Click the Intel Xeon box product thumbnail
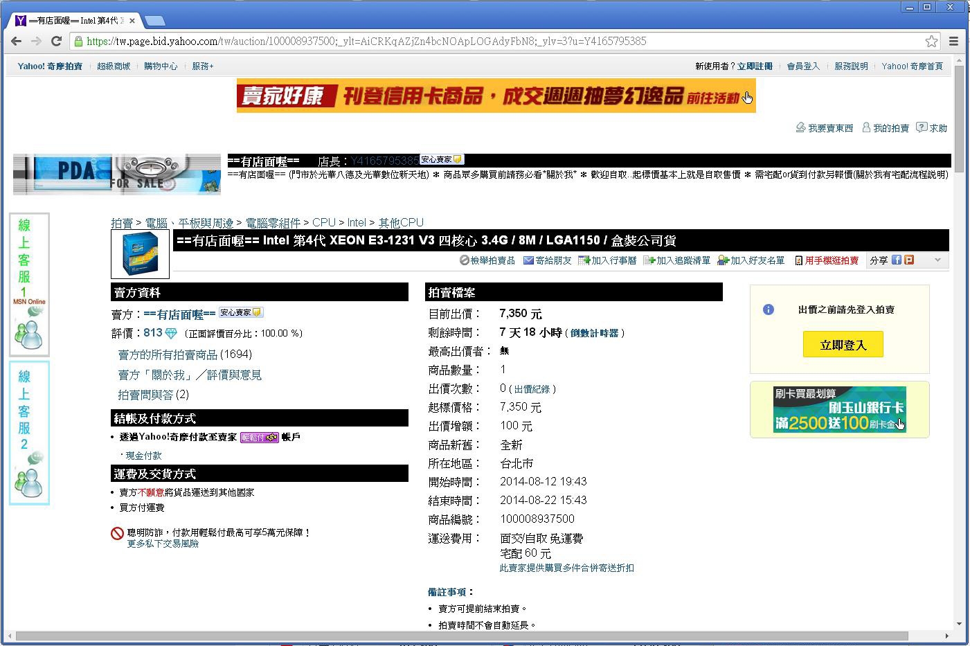Screen dimensions: 970x646 pos(140,254)
